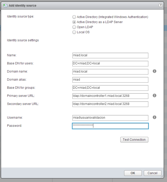This screenshot has width=167, height=182.
Task: Click into the Base DN for users field
Action: [x=110, y=63]
